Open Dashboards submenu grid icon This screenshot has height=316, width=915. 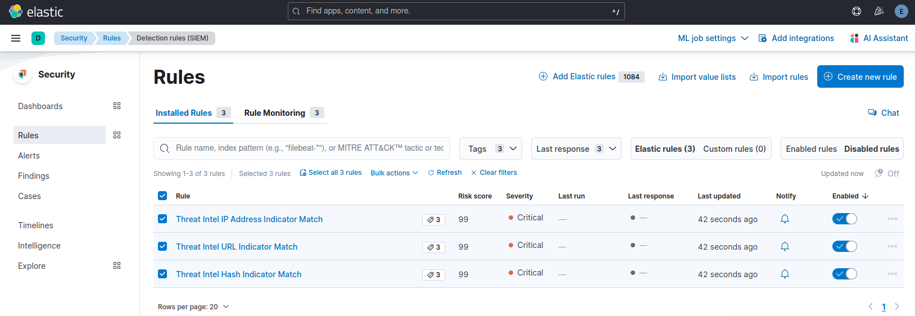[117, 106]
